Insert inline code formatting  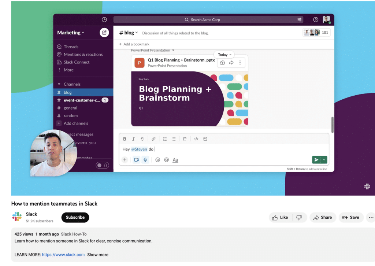(x=196, y=139)
